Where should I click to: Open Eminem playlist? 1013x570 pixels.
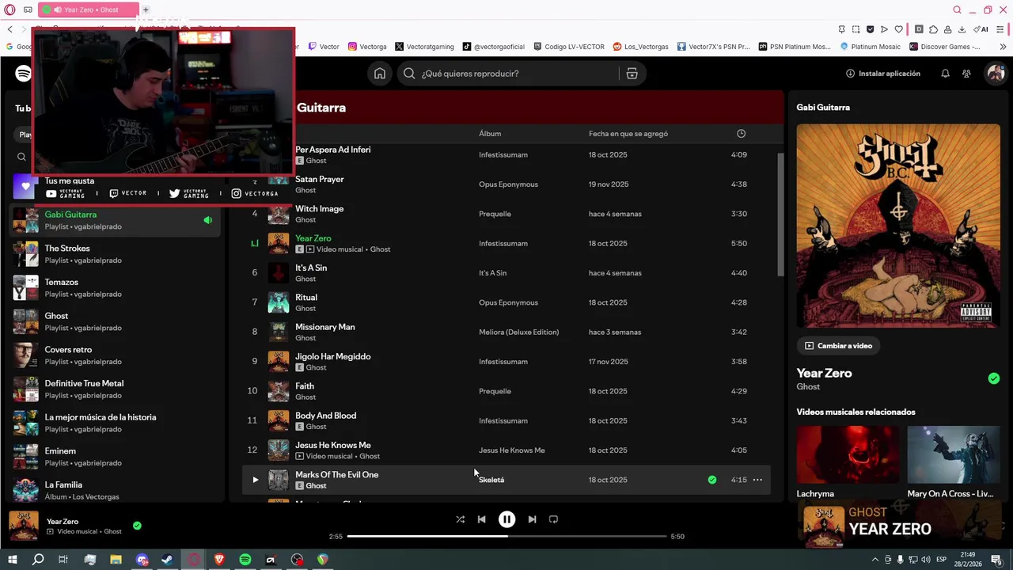click(x=115, y=457)
